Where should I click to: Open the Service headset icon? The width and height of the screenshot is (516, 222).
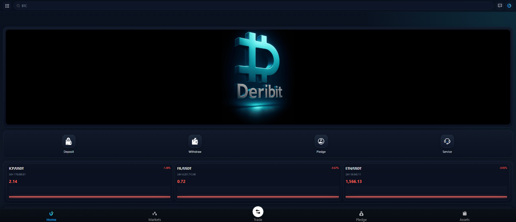(x=447, y=141)
